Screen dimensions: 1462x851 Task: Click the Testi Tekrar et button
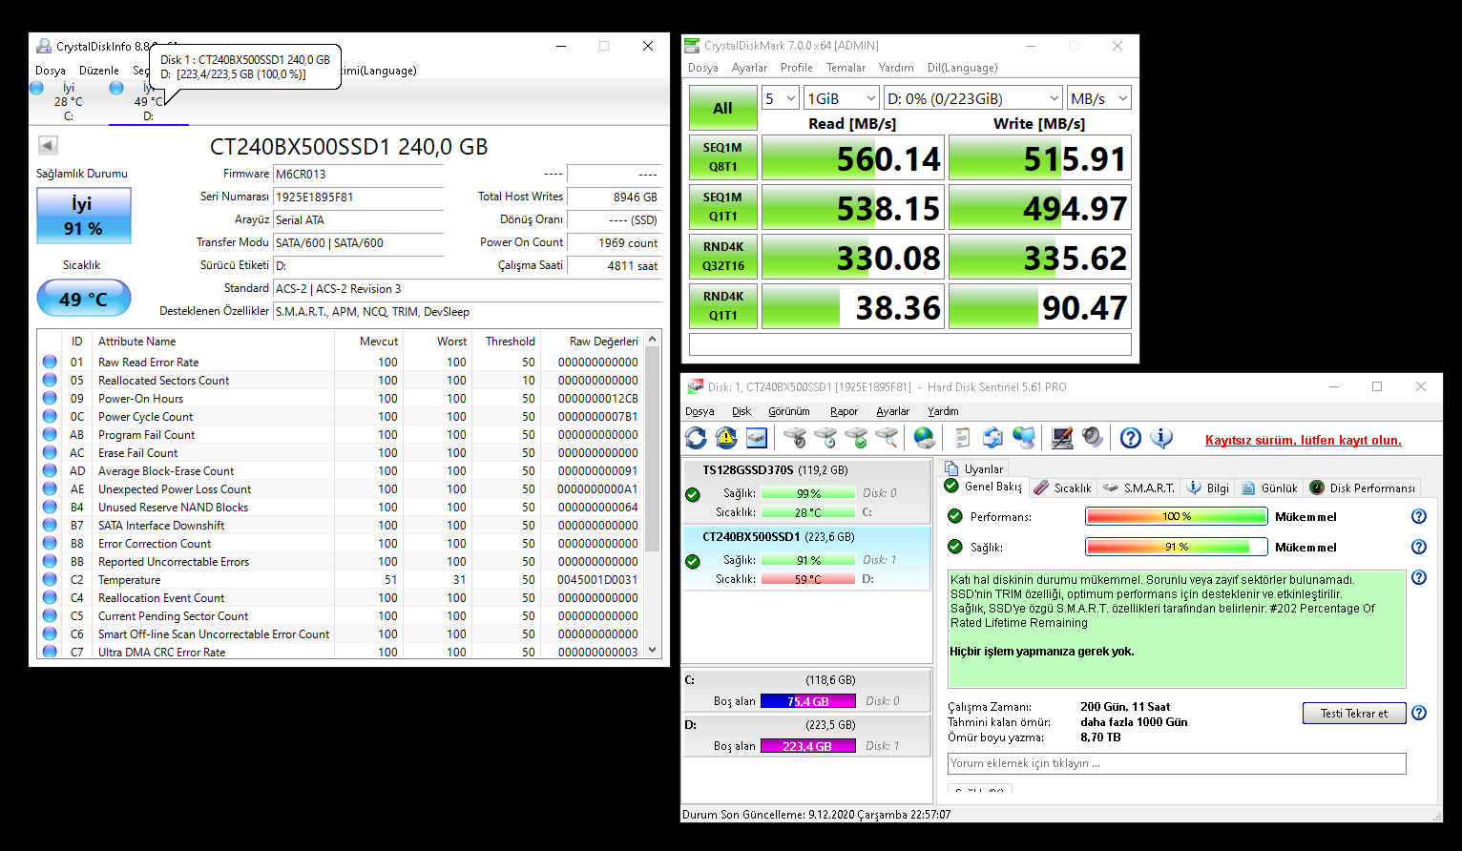pos(1354,713)
